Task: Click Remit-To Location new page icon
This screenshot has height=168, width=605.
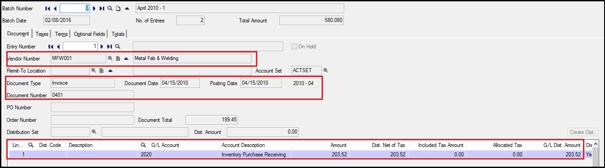Action: (102, 70)
